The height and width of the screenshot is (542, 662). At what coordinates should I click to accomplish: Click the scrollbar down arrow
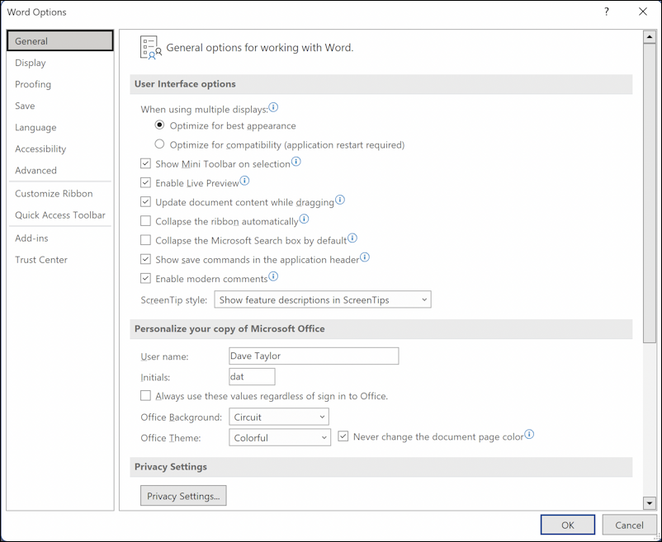pyautogui.click(x=649, y=502)
